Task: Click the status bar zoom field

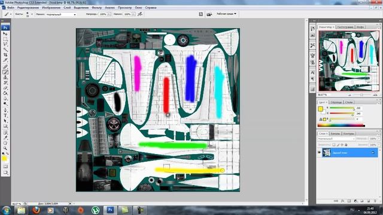Action: (x=17, y=204)
